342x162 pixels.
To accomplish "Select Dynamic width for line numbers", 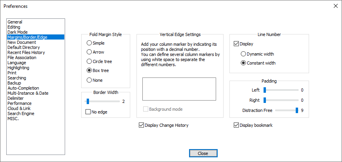I will click(x=244, y=54).
